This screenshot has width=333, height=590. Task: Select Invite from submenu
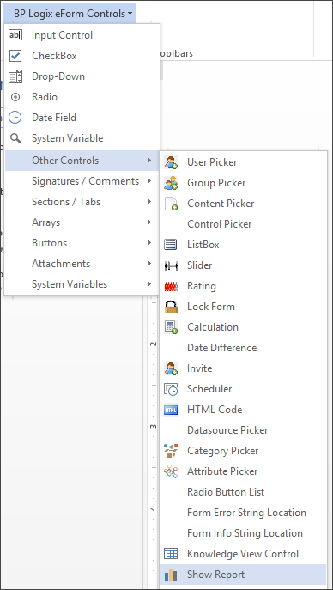(x=244, y=368)
